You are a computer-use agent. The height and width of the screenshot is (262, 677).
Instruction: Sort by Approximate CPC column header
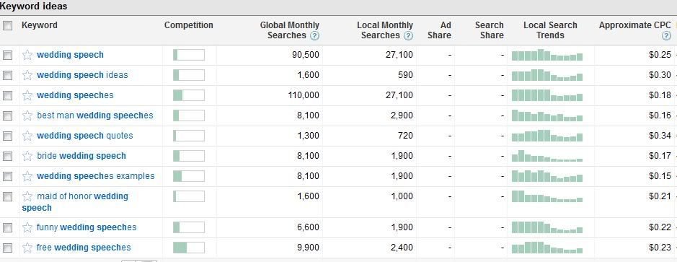click(x=634, y=25)
